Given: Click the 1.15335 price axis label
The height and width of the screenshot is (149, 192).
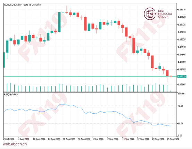Looking at the screenshot, I should pyautogui.click(x=182, y=40).
